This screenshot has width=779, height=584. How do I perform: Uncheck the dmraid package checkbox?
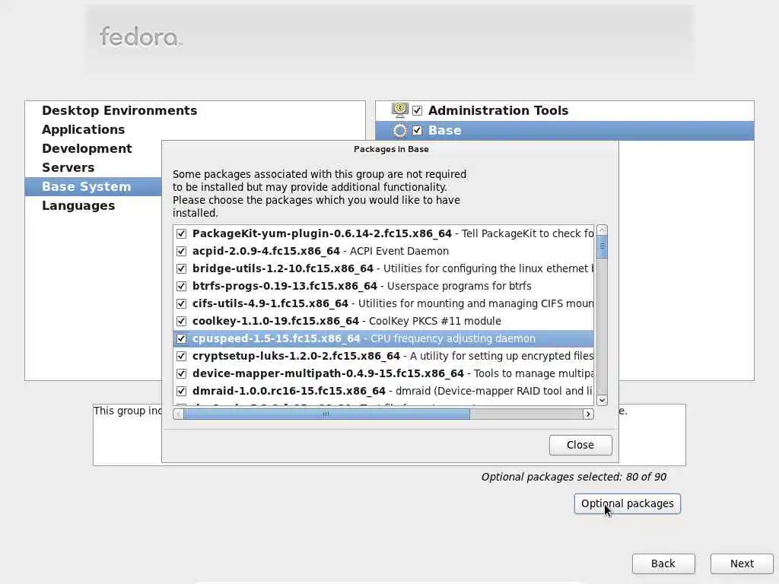(x=181, y=392)
